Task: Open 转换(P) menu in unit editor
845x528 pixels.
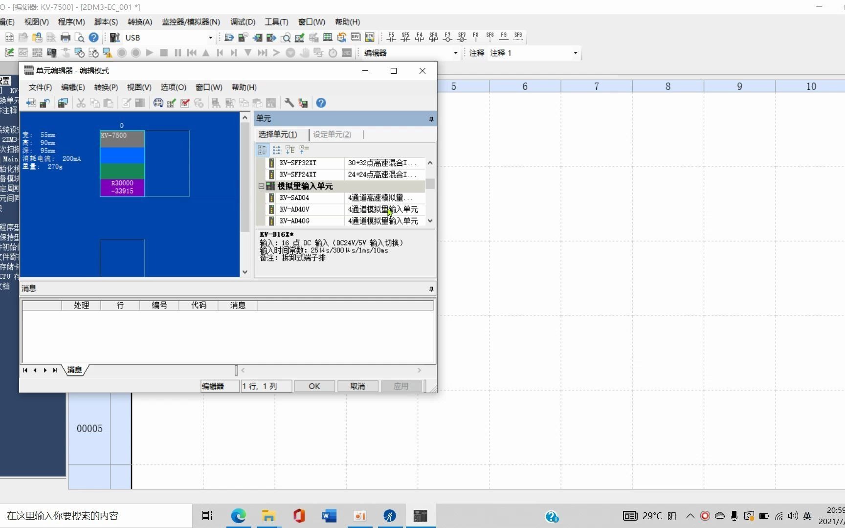Action: [x=106, y=87]
